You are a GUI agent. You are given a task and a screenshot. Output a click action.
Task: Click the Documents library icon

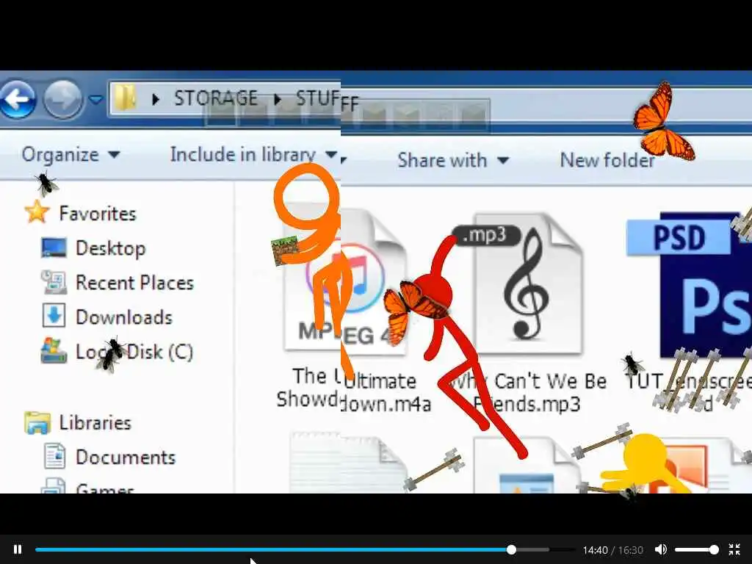[x=54, y=456]
